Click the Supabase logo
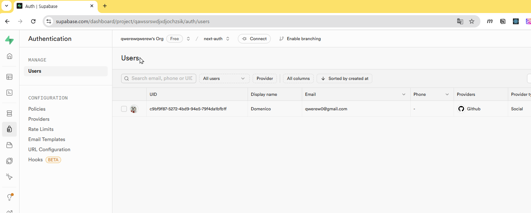The height and width of the screenshot is (213, 531). (x=9, y=40)
